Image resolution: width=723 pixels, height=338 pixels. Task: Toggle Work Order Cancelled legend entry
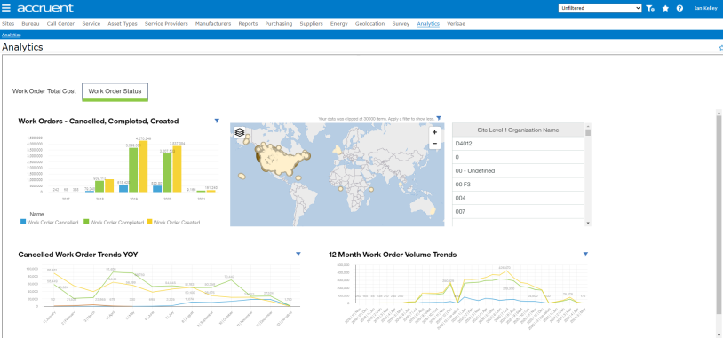click(x=50, y=223)
